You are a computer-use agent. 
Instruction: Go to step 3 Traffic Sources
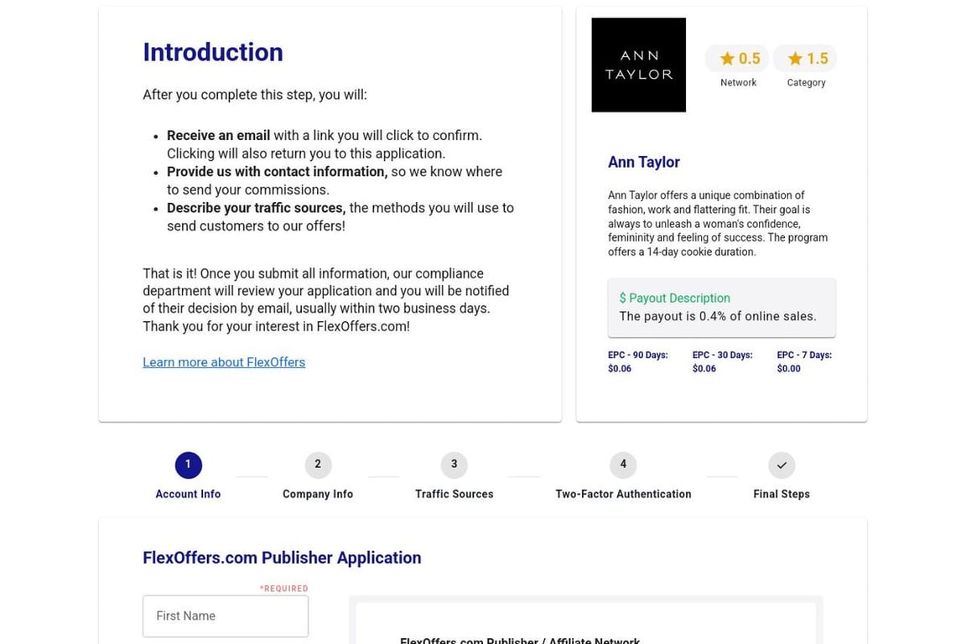click(x=454, y=475)
